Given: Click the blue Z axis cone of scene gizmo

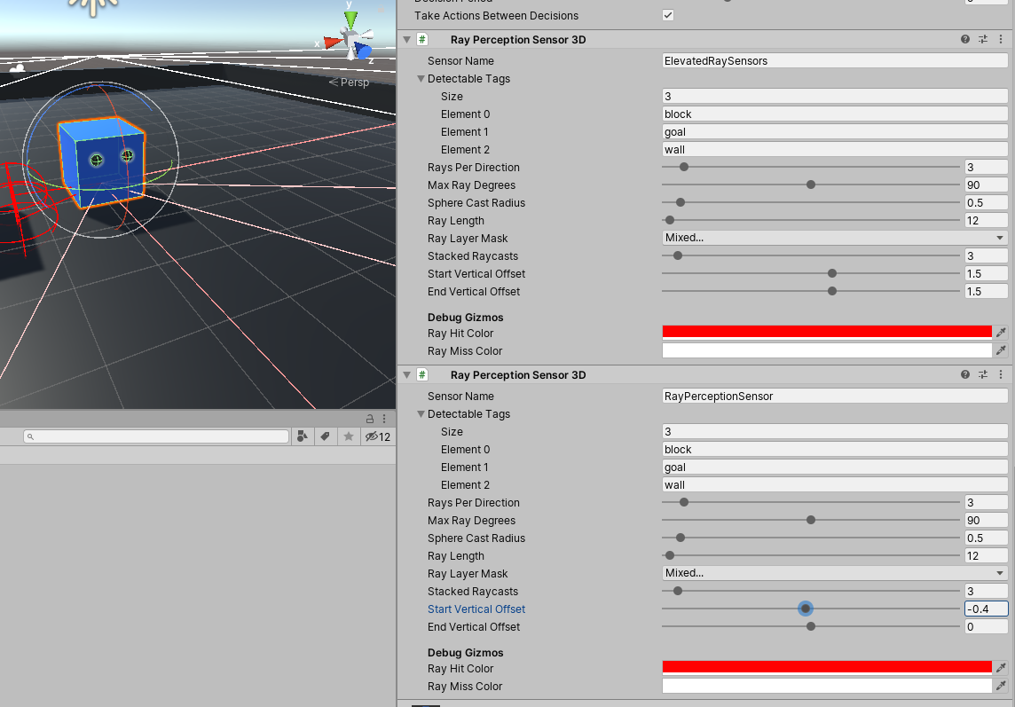Looking at the screenshot, I should pyautogui.click(x=364, y=51).
